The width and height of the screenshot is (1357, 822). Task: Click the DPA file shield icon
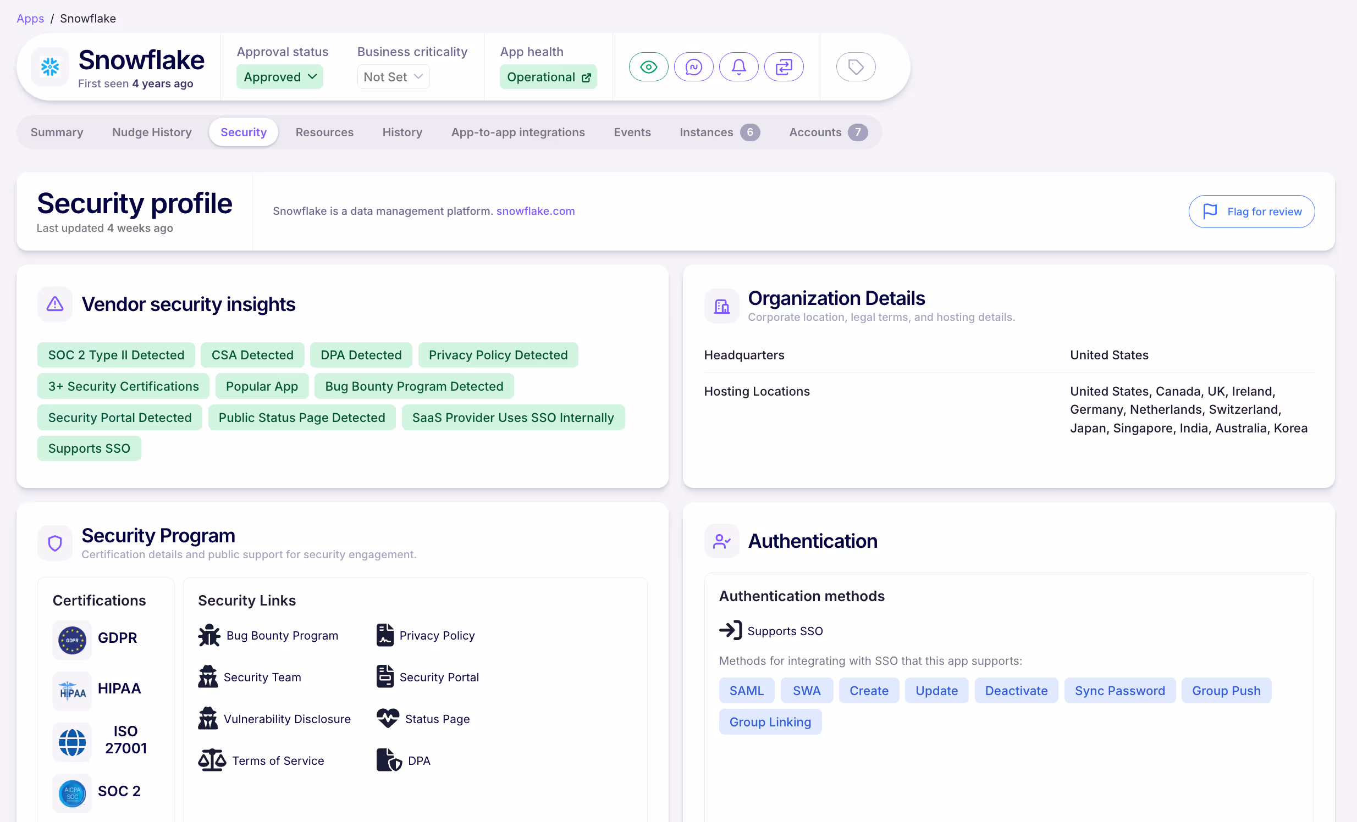point(389,761)
